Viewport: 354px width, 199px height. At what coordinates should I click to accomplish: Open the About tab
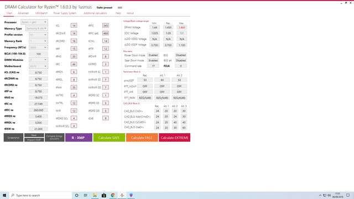click(x=130, y=13)
